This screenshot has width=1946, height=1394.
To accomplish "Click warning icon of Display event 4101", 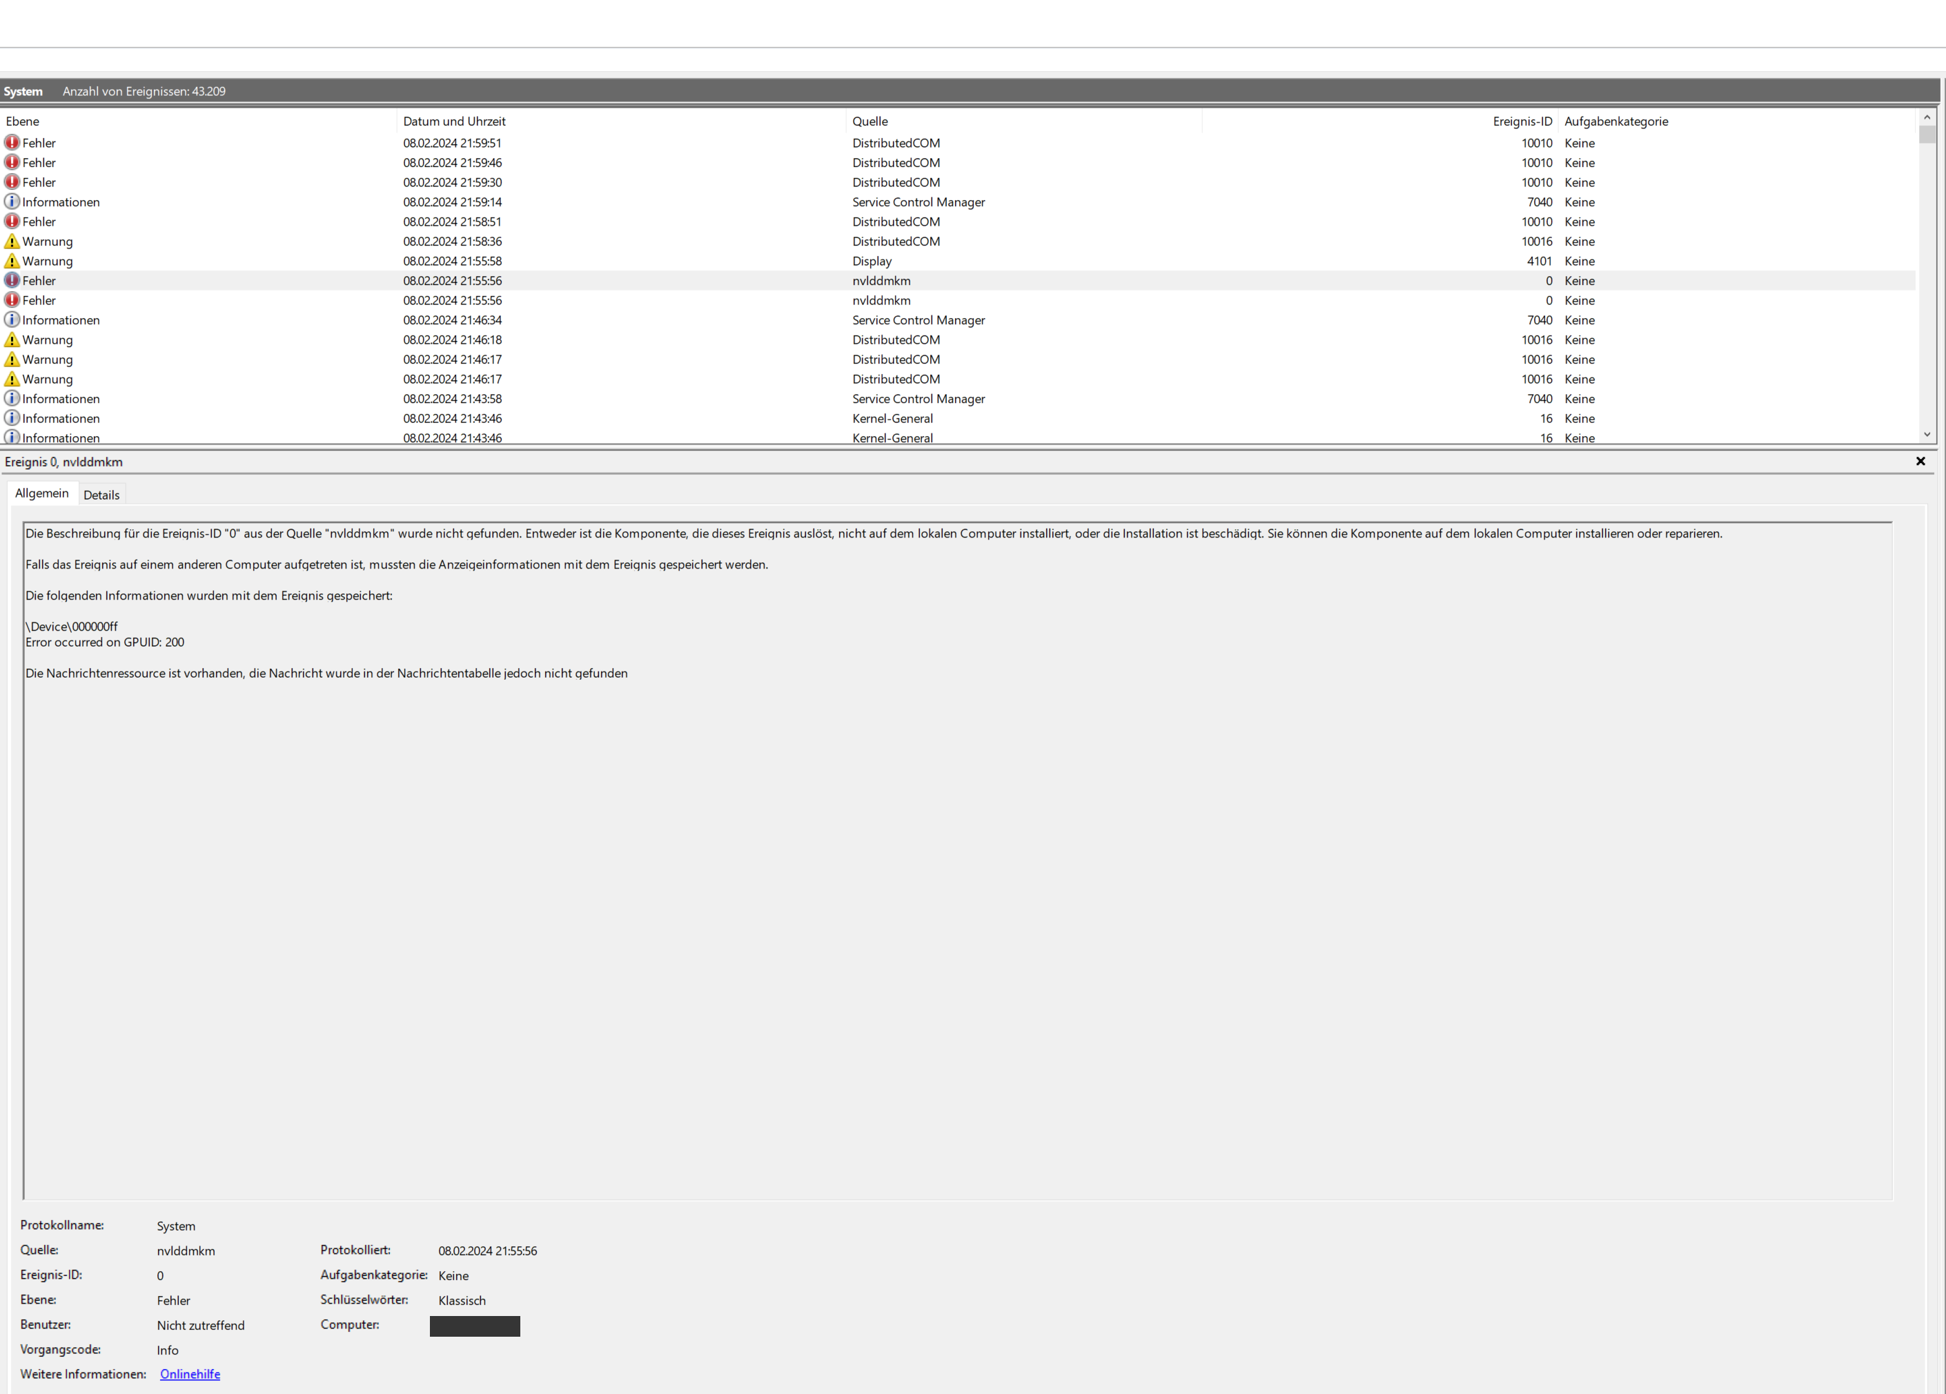I will [x=12, y=261].
